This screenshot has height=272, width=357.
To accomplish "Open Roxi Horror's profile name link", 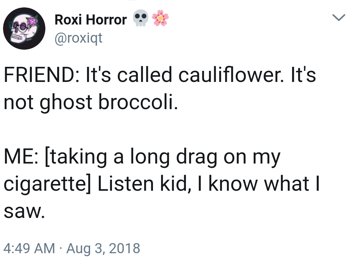I will pyautogui.click(x=90, y=20).
